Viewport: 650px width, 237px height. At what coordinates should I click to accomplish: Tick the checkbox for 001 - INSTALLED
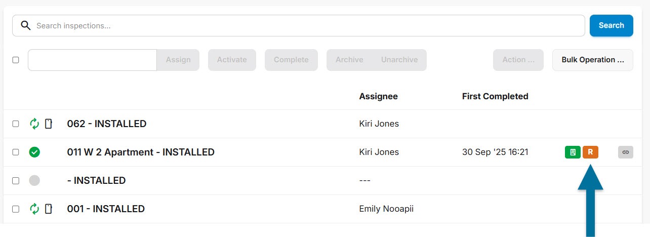[16, 209]
